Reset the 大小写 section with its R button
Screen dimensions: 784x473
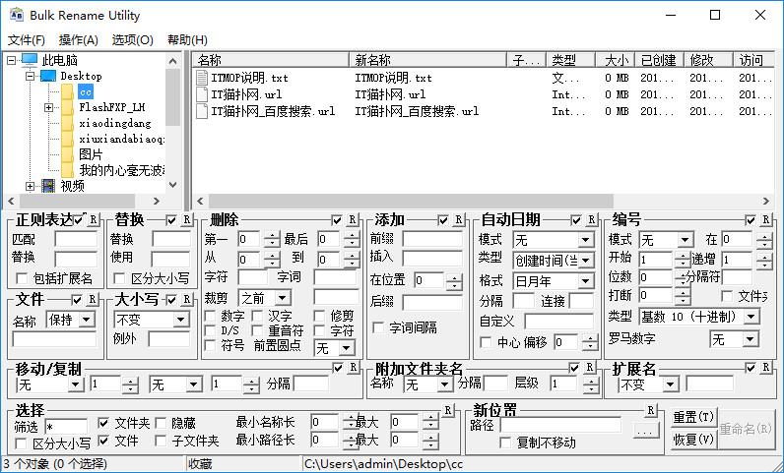coord(186,299)
